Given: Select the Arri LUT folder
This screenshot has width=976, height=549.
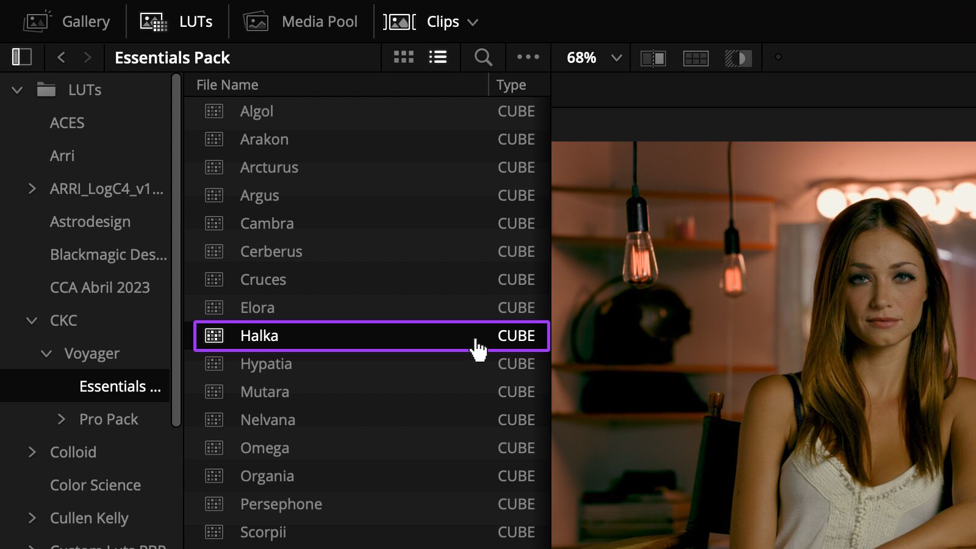Looking at the screenshot, I should pyautogui.click(x=62, y=156).
